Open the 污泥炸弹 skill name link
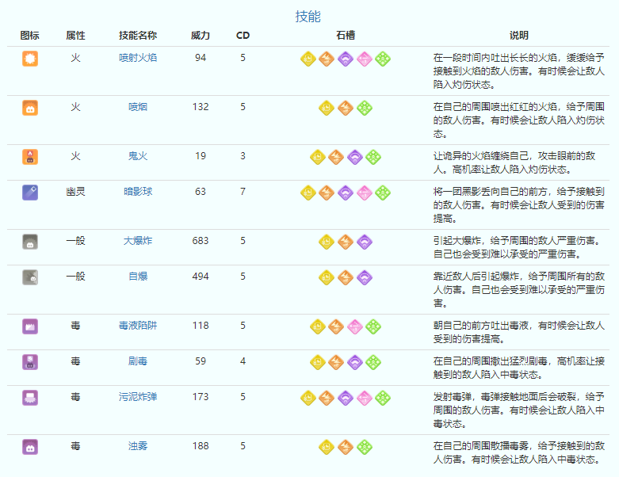The width and height of the screenshot is (619, 477). (x=138, y=396)
